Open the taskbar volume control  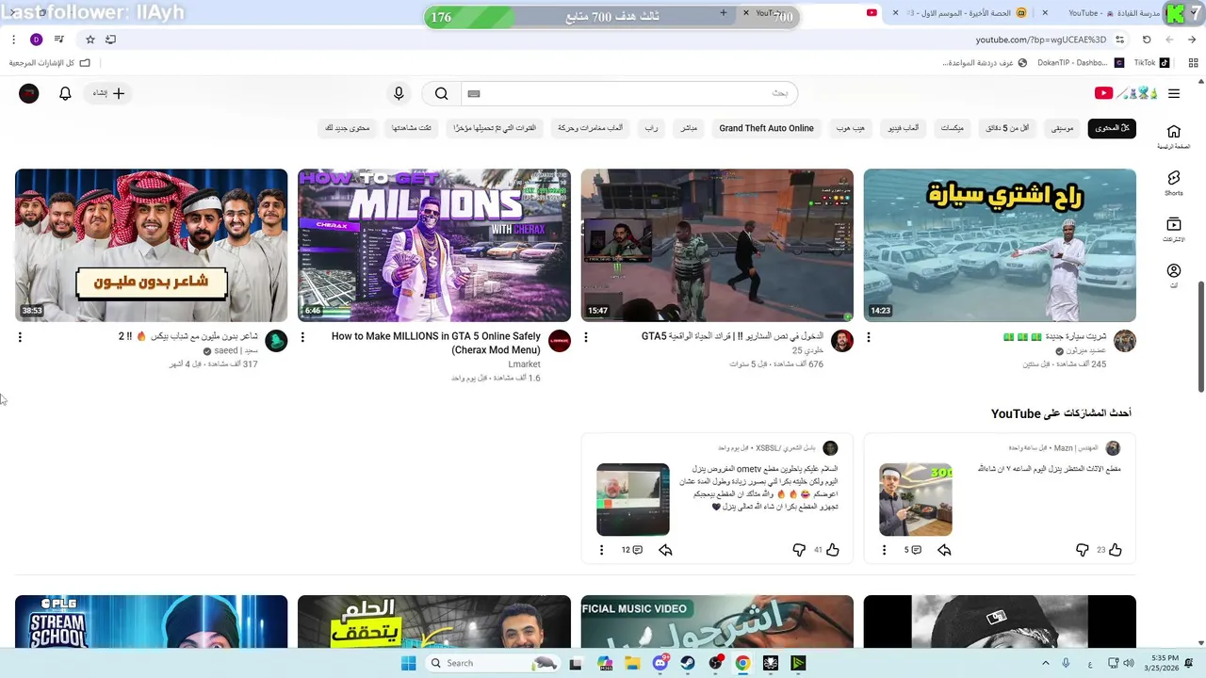(1131, 663)
